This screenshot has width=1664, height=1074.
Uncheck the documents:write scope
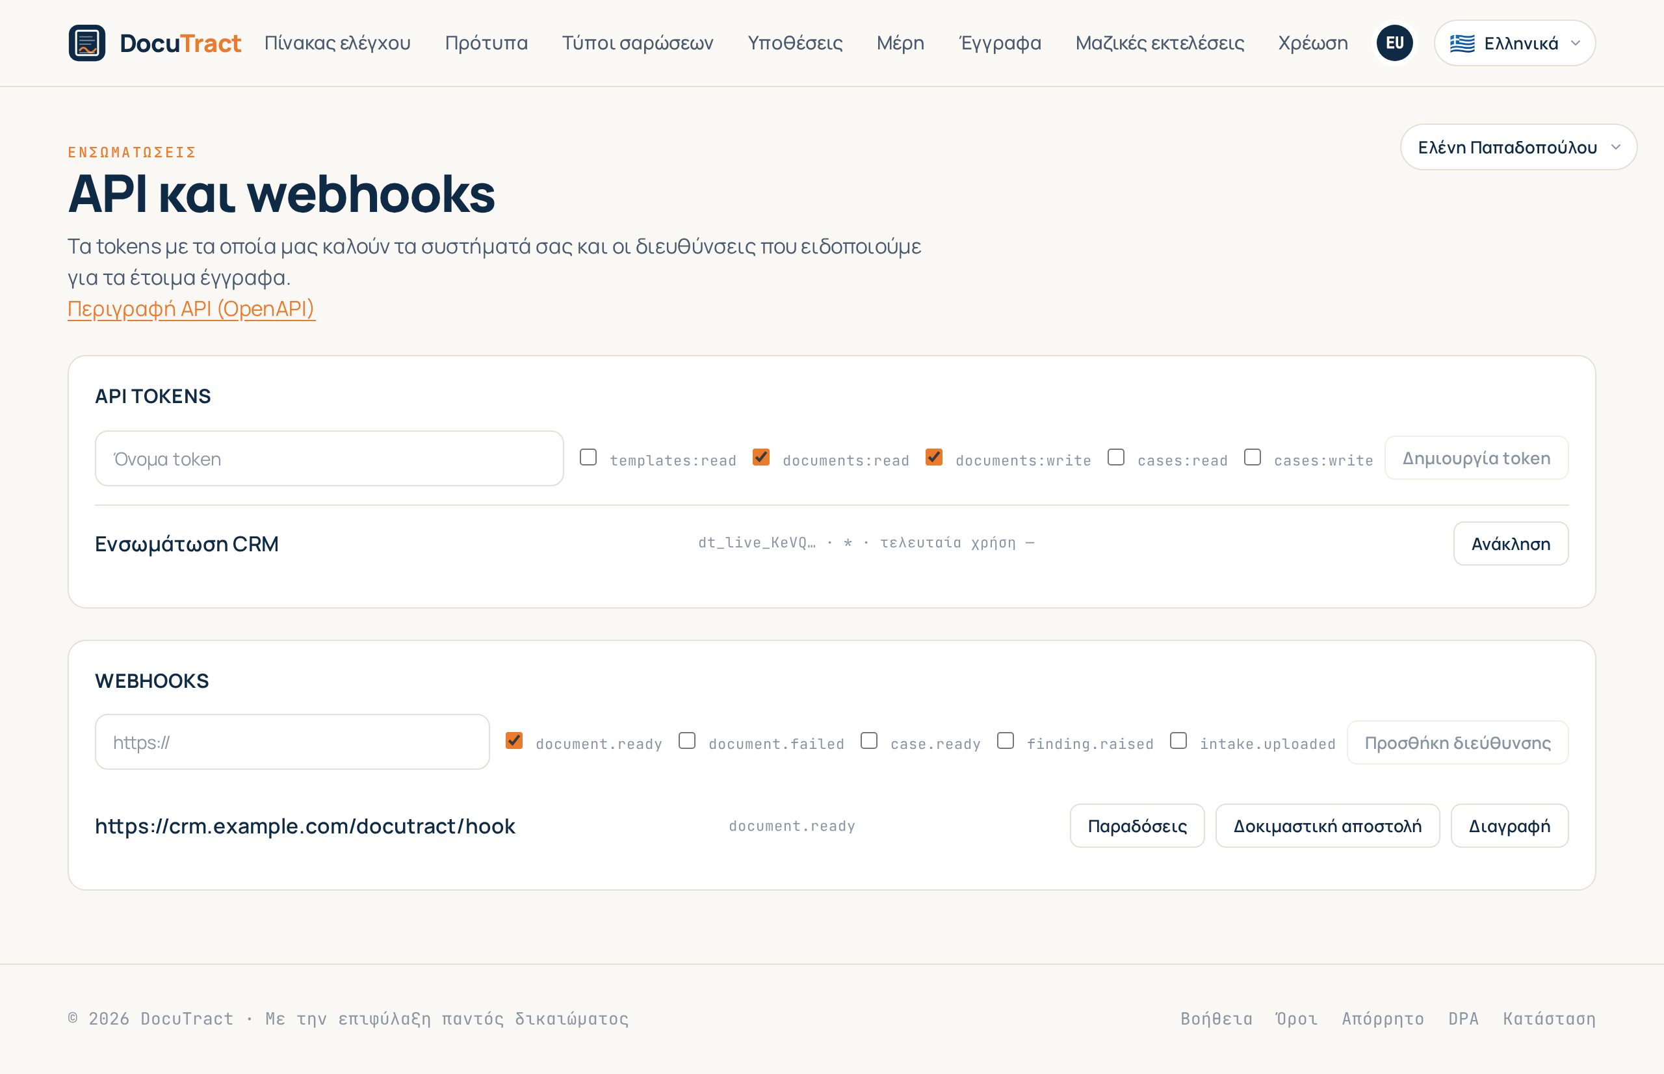click(x=934, y=457)
